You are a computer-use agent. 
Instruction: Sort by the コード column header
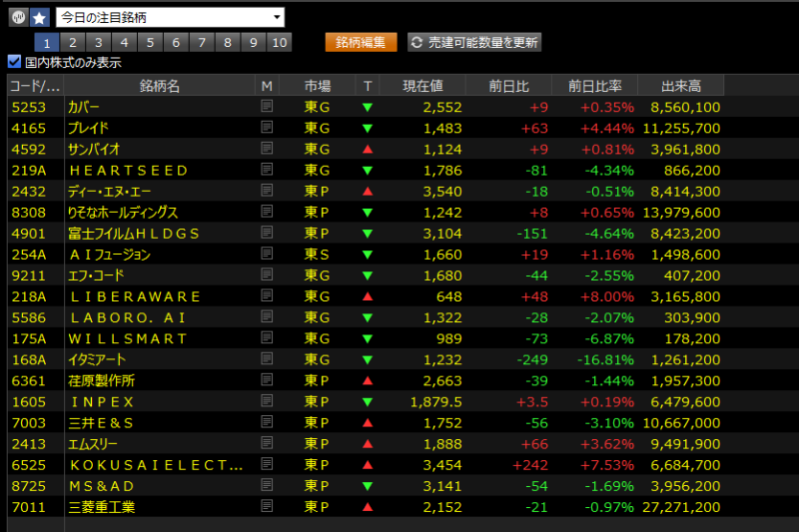point(36,86)
